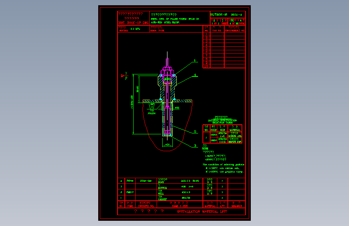349x226 pixels.
Task: Select the size cell of the BOSS row
Action: coord(190,181)
